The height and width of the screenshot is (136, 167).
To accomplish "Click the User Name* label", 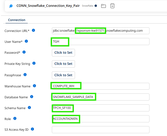I will tap(13, 42).
